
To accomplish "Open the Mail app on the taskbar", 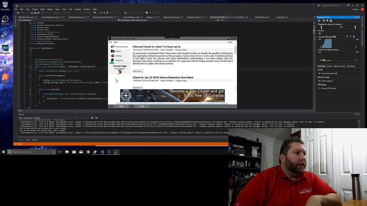I will point(81,152).
